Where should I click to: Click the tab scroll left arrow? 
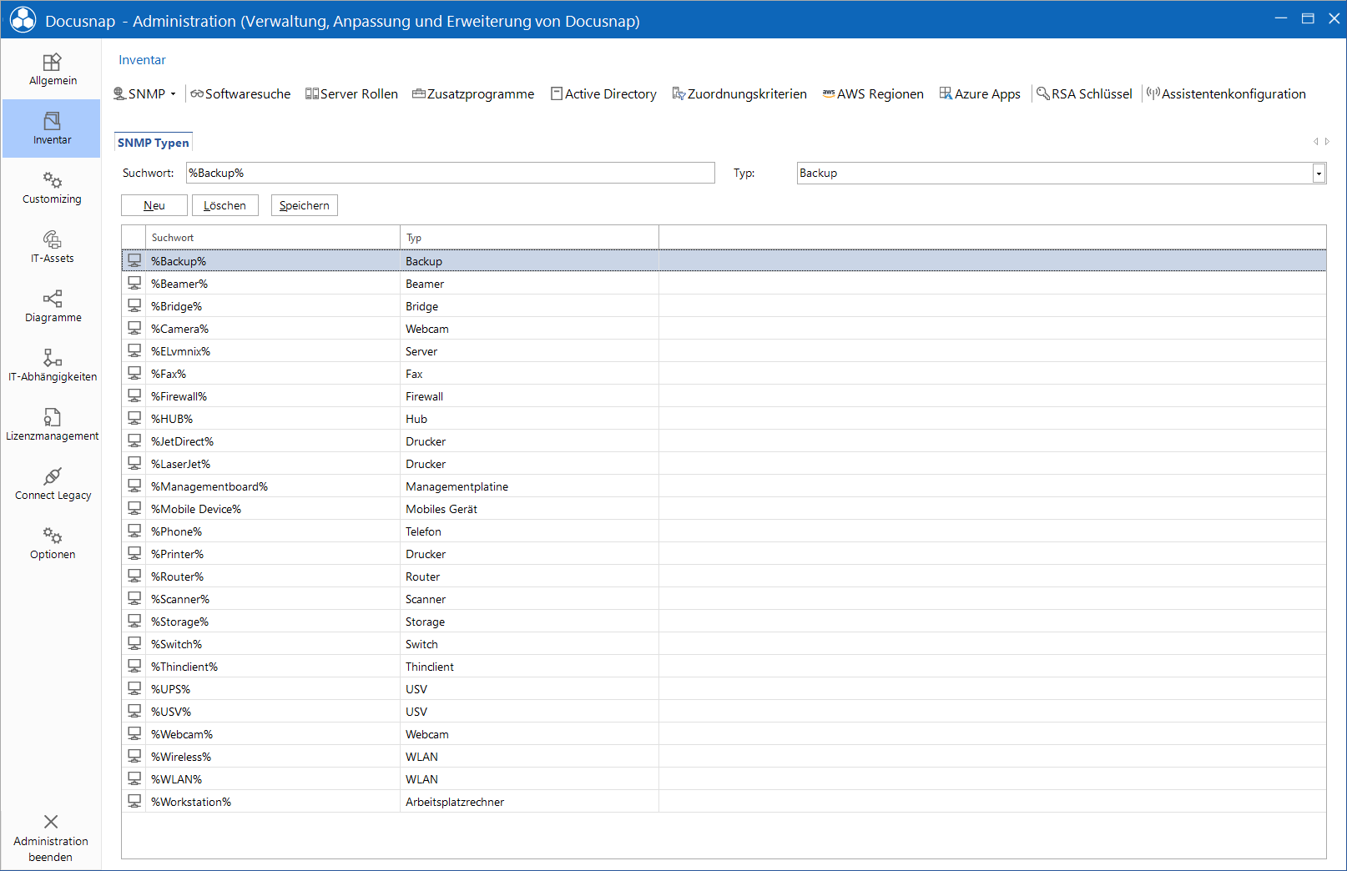click(1316, 142)
